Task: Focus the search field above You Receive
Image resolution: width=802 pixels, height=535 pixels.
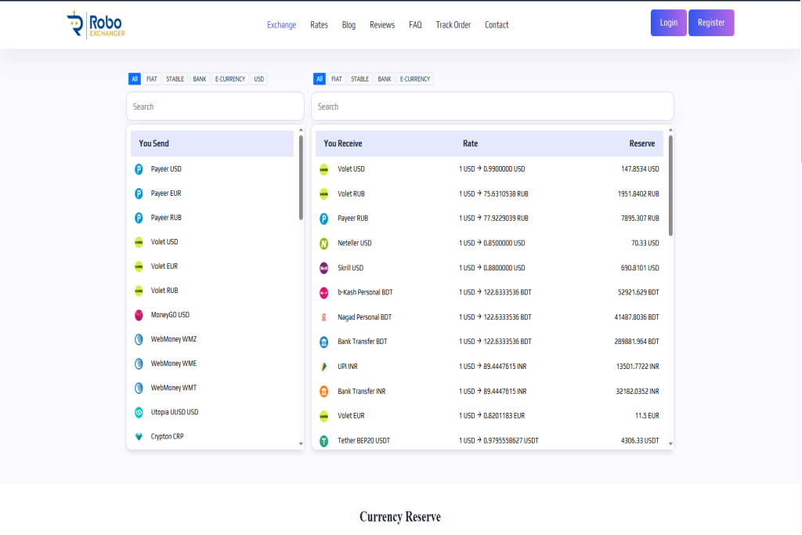Action: [x=492, y=107]
